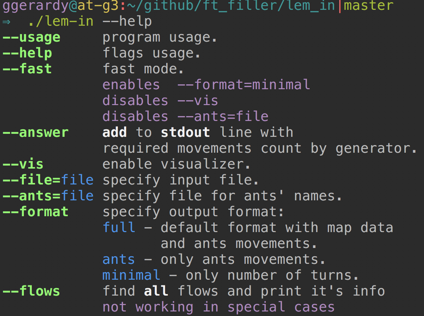
Task: Click 'disables --vis' line
Action: 160,101
